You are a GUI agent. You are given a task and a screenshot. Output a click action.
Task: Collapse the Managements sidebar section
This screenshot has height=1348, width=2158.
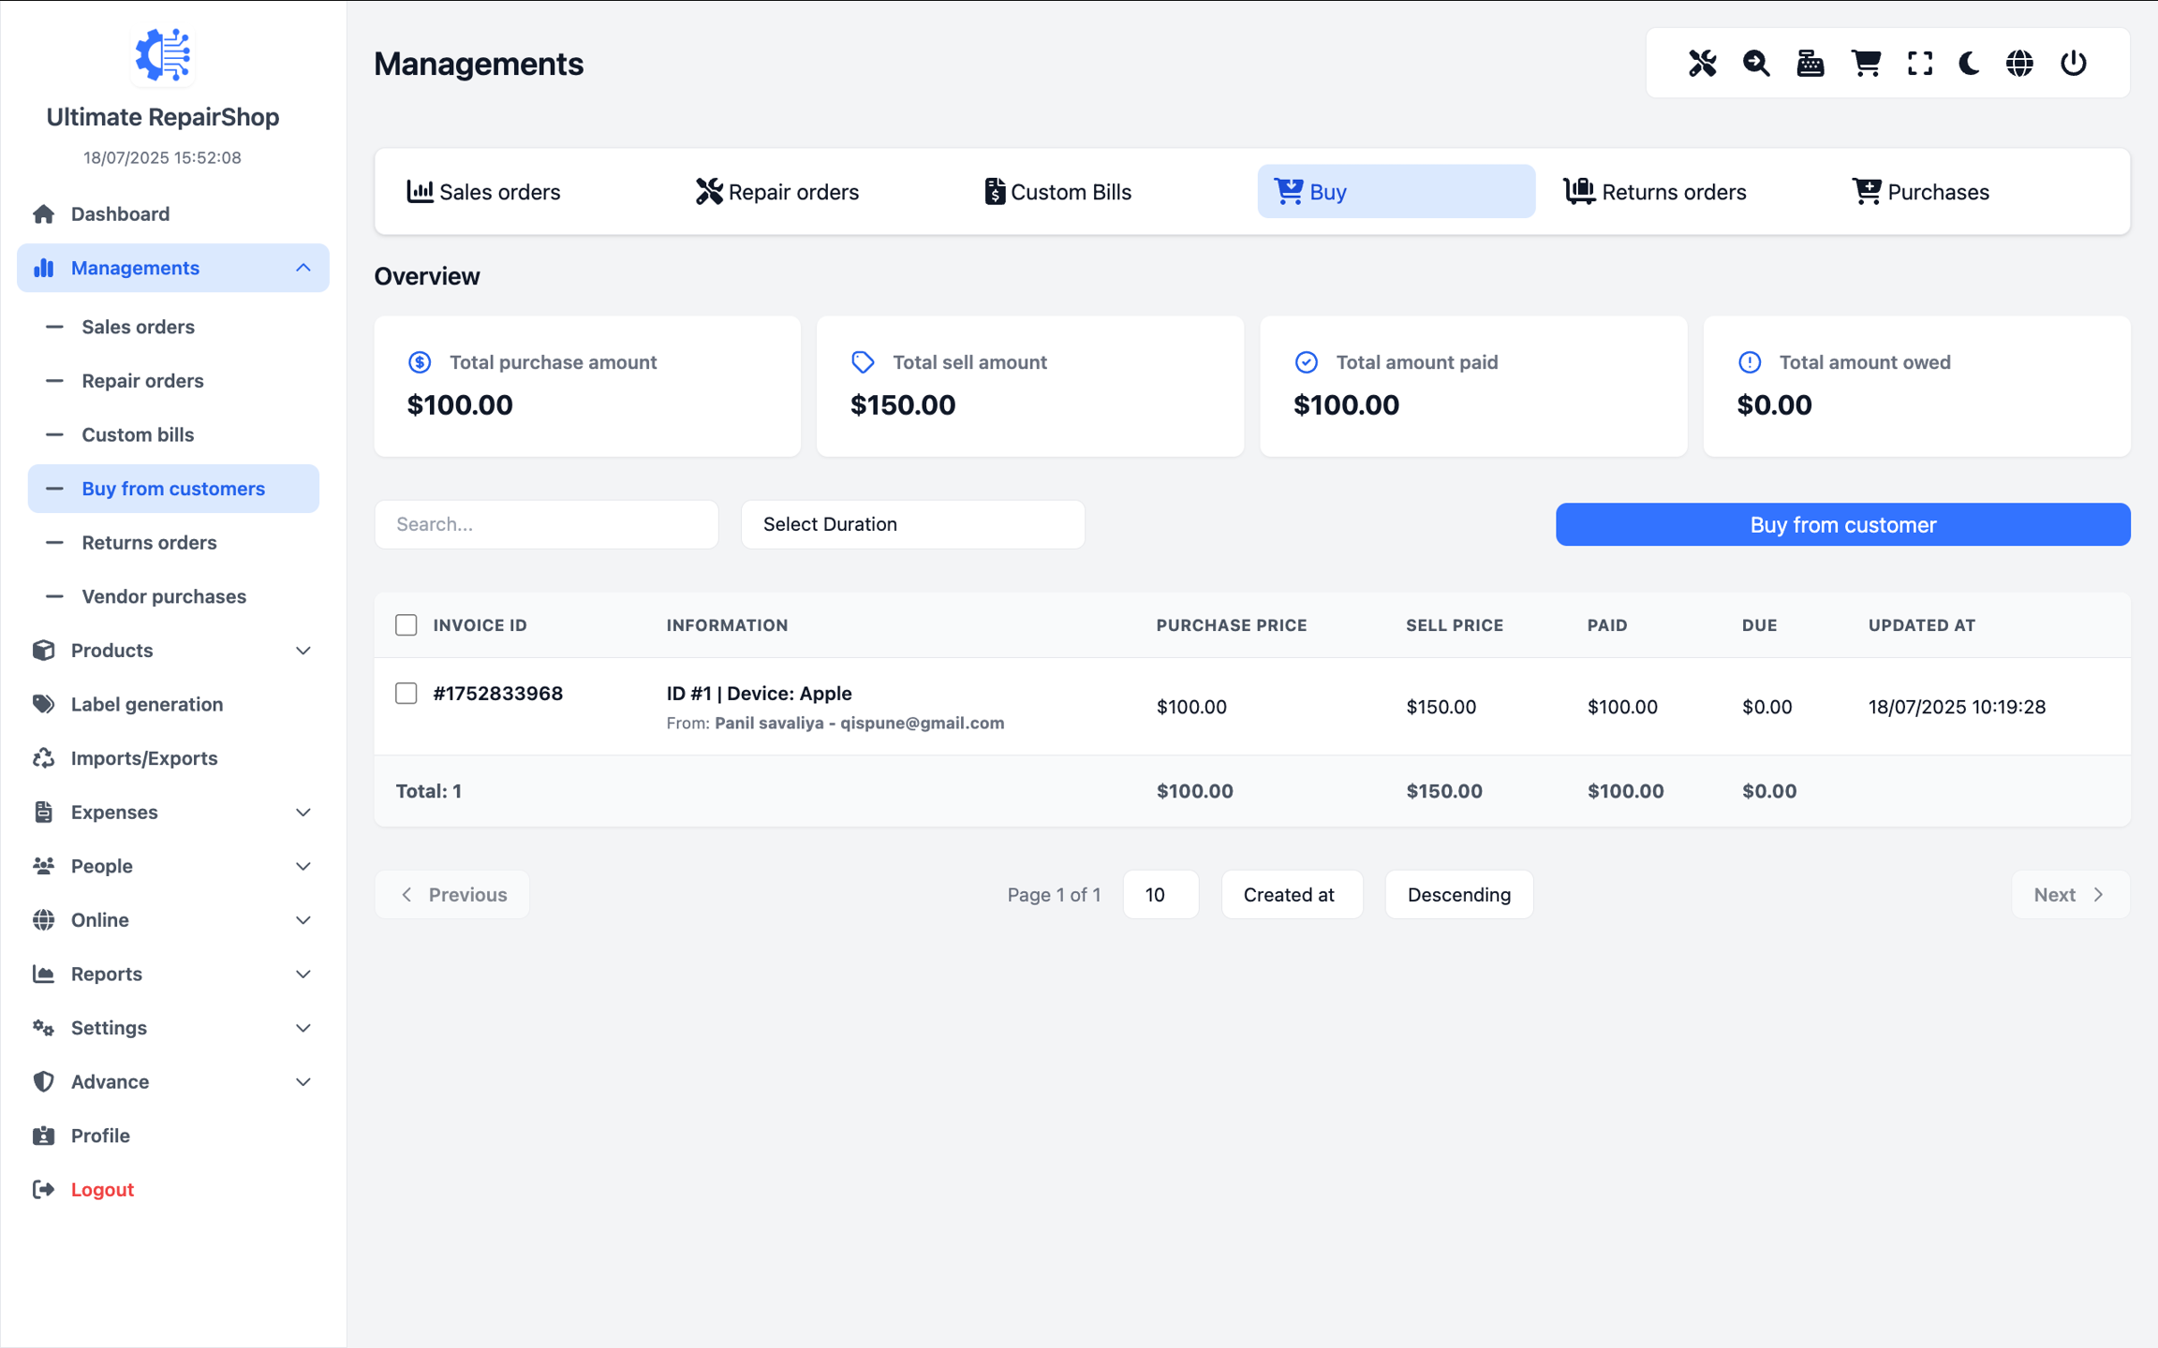coord(173,268)
